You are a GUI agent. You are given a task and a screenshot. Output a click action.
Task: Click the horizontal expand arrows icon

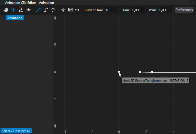(x=77, y=10)
